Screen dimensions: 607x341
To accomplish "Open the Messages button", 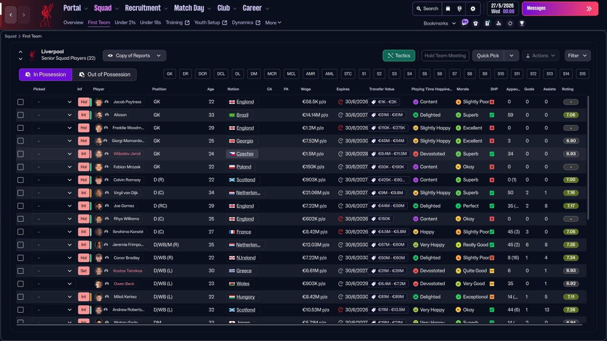I will [x=560, y=9].
